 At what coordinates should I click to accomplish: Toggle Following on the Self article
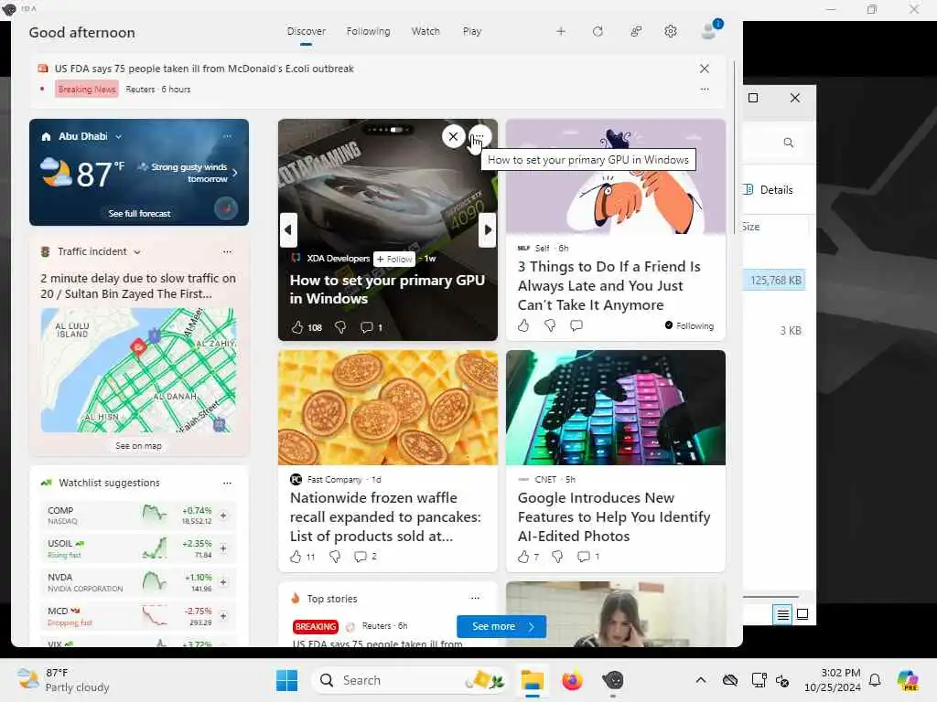[689, 326]
